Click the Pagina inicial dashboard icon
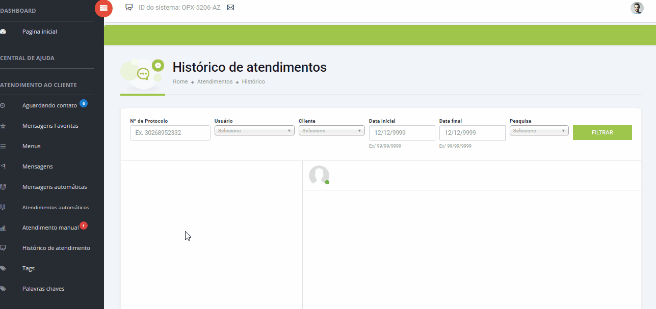This screenshot has height=309, width=656. (3, 32)
